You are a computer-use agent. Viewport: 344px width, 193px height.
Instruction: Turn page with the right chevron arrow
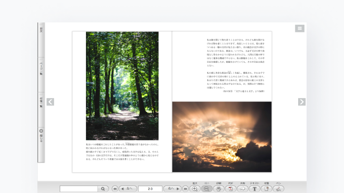[302, 102]
